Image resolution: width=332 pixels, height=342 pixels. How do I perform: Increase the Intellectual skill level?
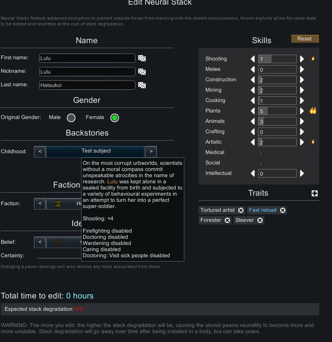302,173
